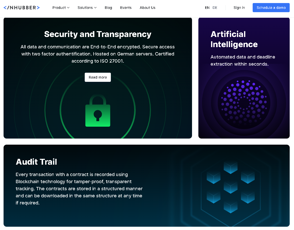Click the purple dotted sphere graphic
This screenshot has height=230, width=294.
pyautogui.click(x=244, y=103)
